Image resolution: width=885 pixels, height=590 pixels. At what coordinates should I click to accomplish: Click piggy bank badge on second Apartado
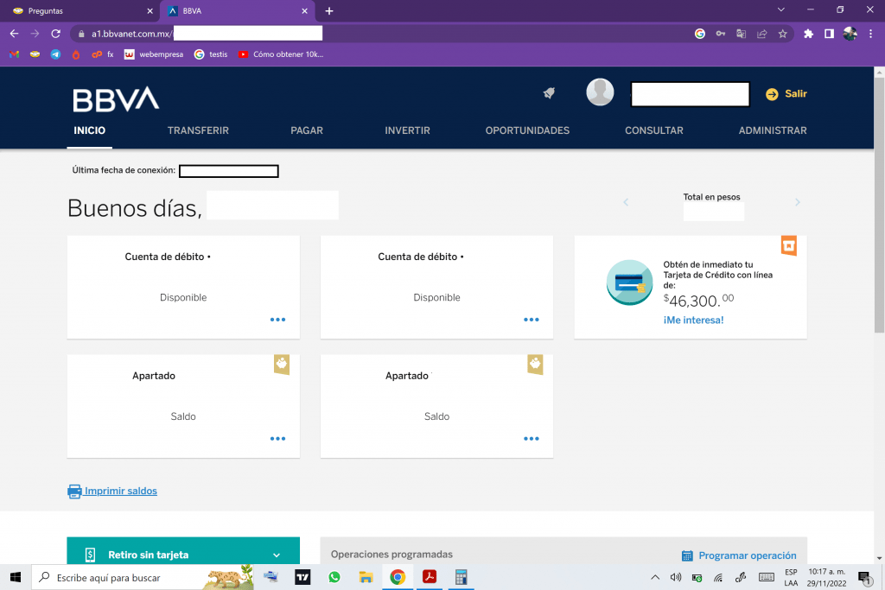point(535,365)
